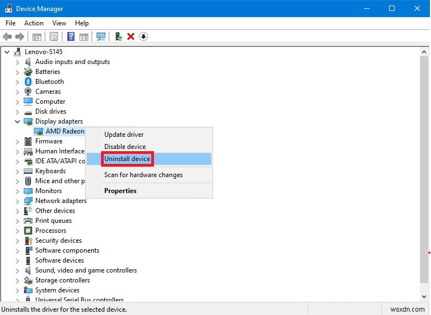The height and width of the screenshot is (315, 431).
Task: Toggle the action pane toolbar icon
Action: pos(84,36)
